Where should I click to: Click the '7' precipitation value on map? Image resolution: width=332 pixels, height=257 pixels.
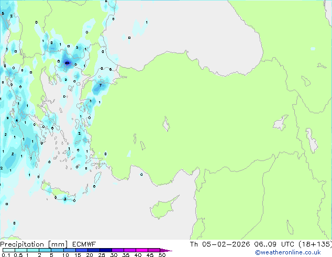click(101, 85)
